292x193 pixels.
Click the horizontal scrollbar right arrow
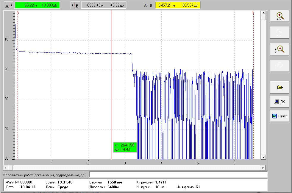[x=263, y=168]
